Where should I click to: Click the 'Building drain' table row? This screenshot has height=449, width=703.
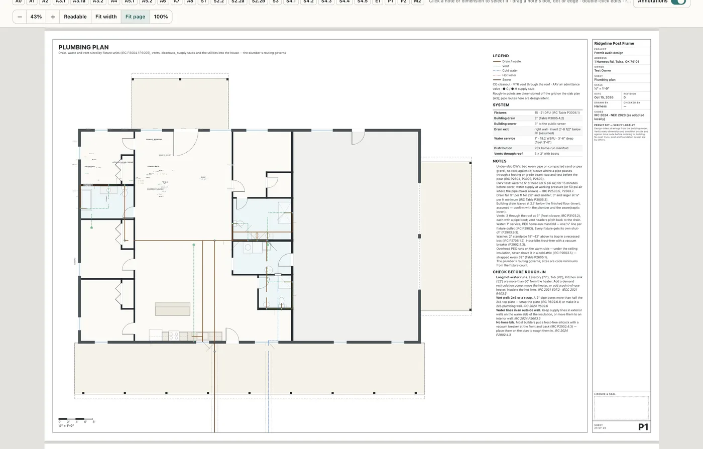pyautogui.click(x=538, y=118)
